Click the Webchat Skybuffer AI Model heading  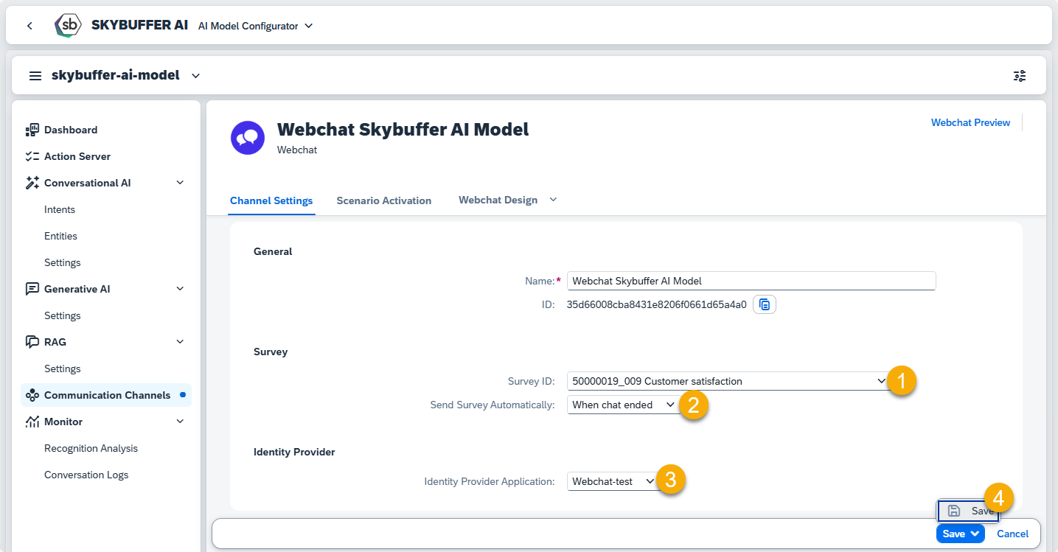pos(403,129)
